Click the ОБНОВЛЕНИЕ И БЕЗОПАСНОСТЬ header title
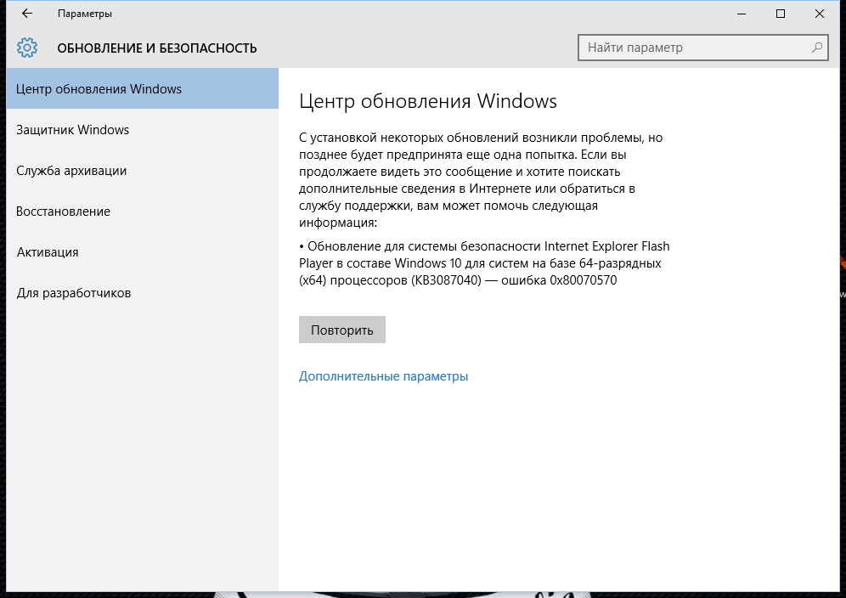846x598 pixels. tap(156, 48)
